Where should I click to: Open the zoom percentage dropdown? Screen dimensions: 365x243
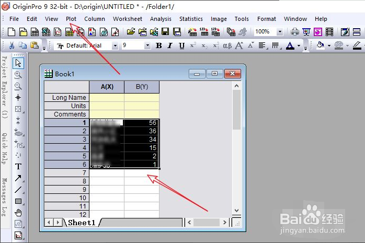coord(280,32)
